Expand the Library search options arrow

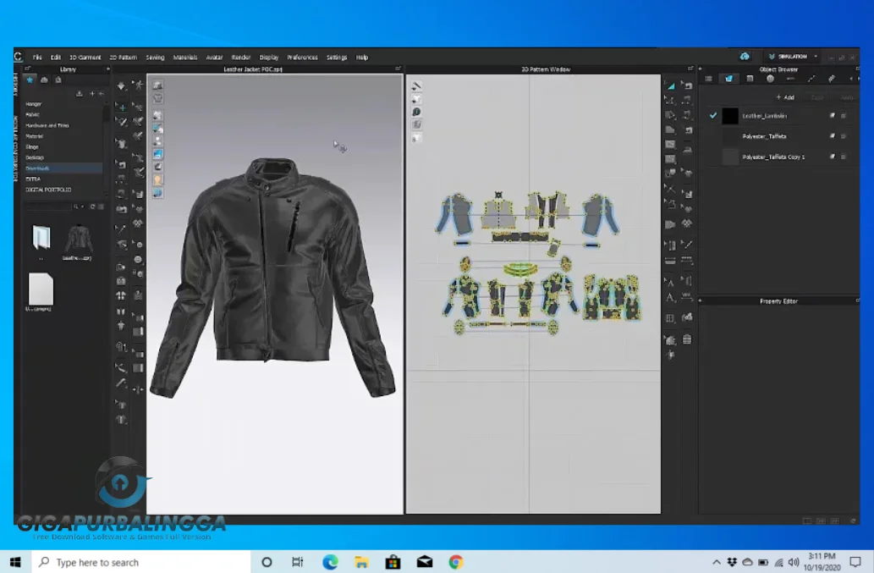click(82, 207)
